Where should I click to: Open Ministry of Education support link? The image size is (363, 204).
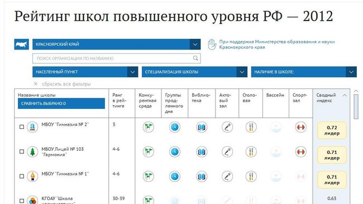click(277, 44)
